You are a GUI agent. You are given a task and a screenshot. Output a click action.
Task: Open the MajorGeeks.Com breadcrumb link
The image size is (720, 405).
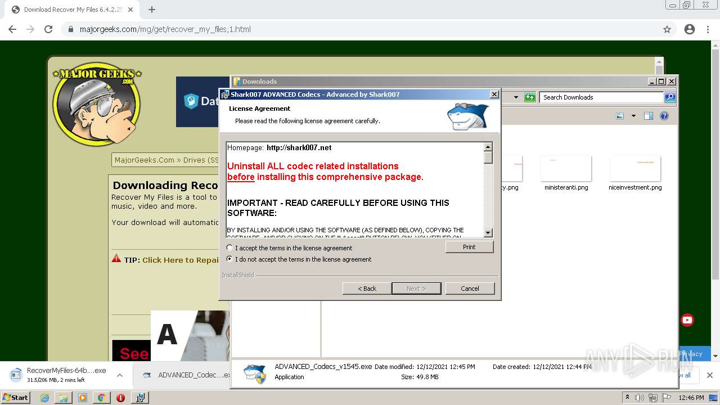coord(145,160)
